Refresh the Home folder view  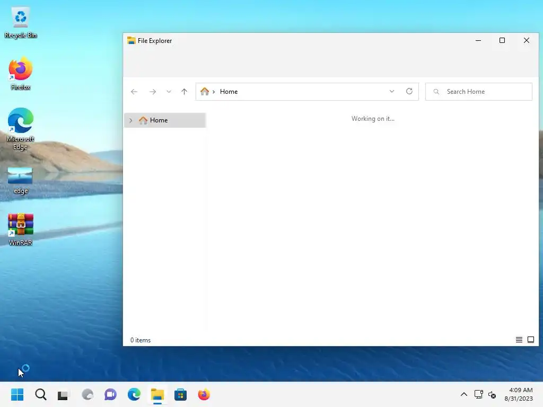pos(409,91)
